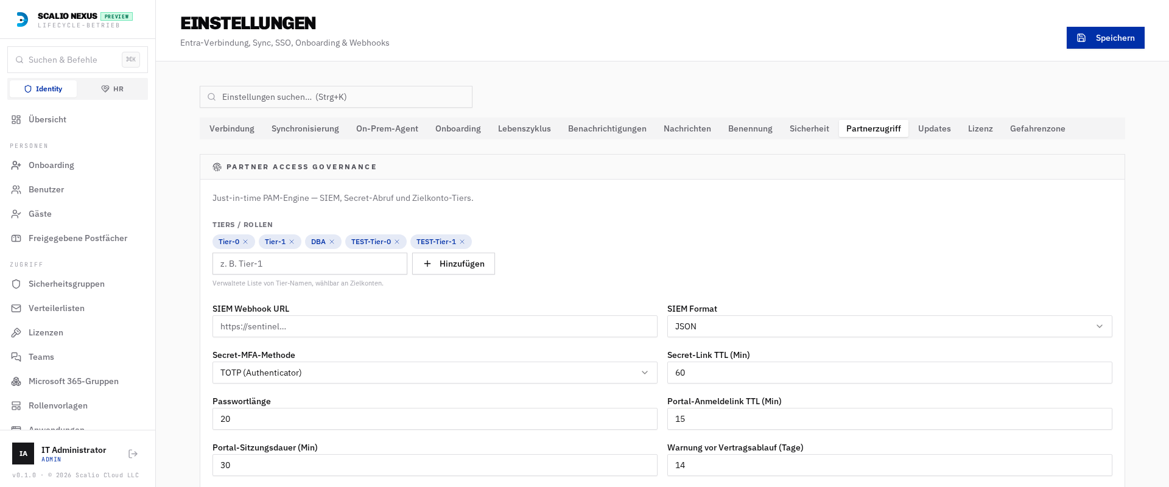Viewport: 1169px width, 487px height.
Task: Remove the Tier-1 tag
Action: tap(292, 242)
